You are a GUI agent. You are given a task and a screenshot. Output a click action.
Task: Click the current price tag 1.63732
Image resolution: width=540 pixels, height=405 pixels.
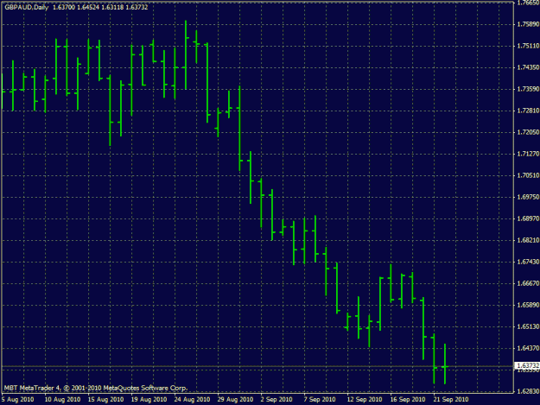click(x=527, y=365)
